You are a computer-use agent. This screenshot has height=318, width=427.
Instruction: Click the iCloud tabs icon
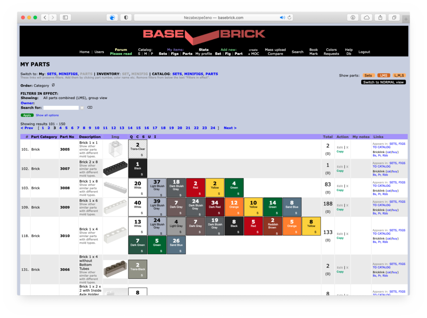367,18
